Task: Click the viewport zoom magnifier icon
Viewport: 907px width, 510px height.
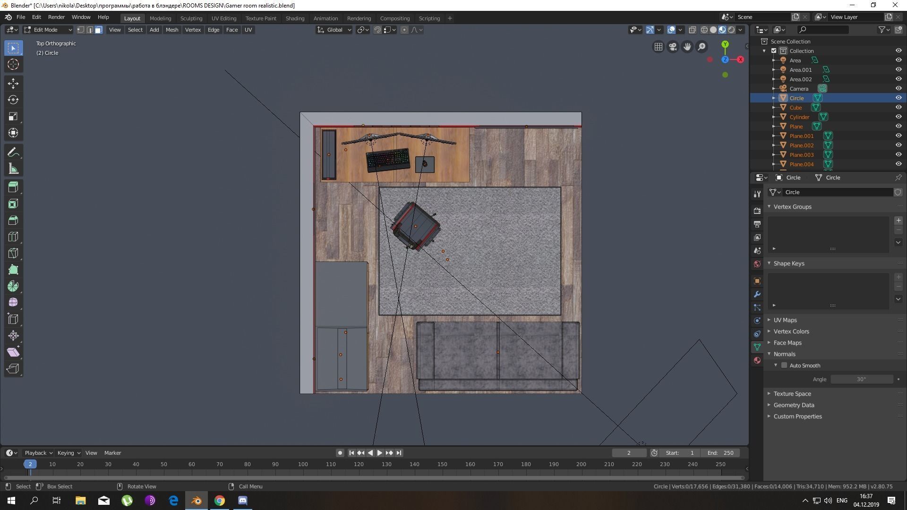Action: pyautogui.click(x=702, y=47)
